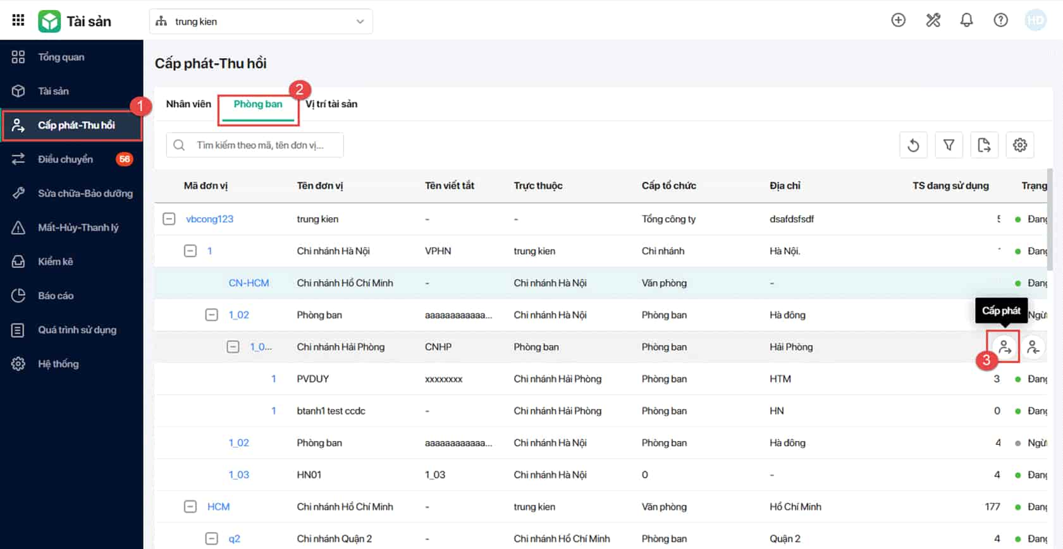
Task: Open unit code 1 link of PVDUY row
Action: click(x=273, y=379)
